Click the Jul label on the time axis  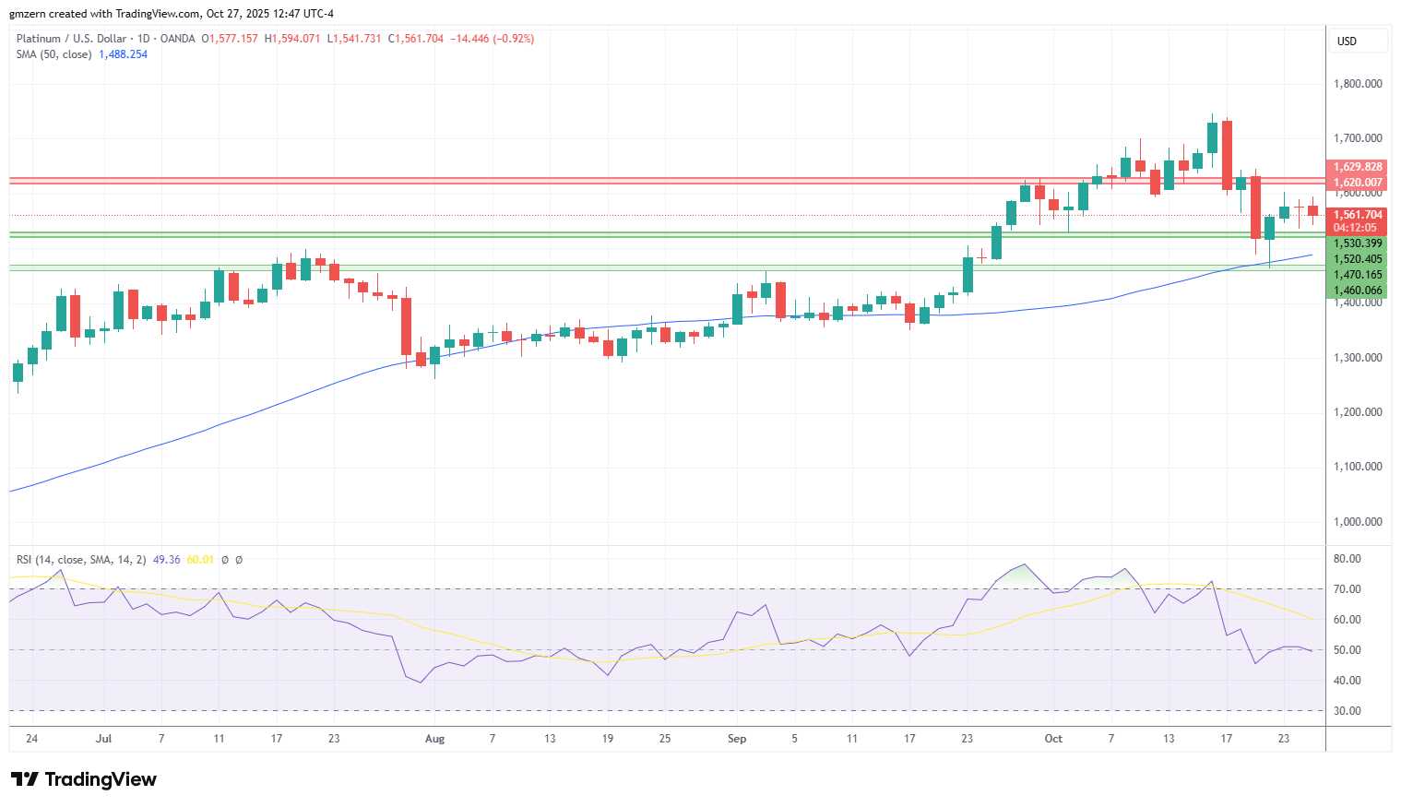[103, 739]
